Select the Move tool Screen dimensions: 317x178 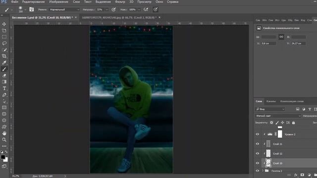point(4,24)
